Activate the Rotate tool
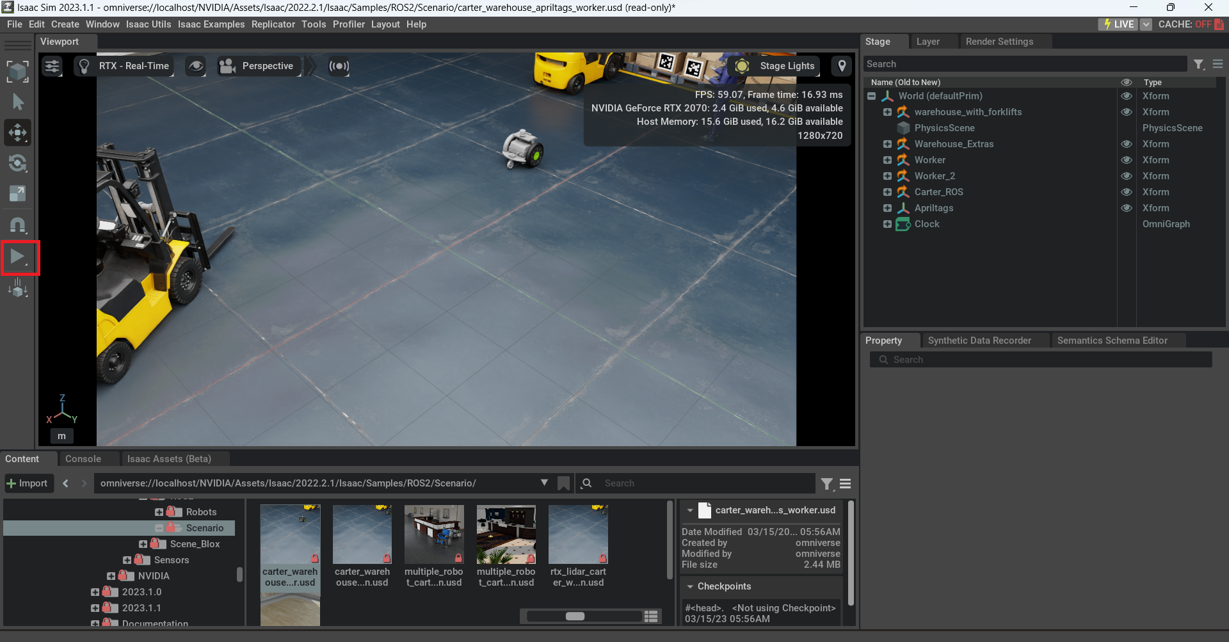 point(18,163)
